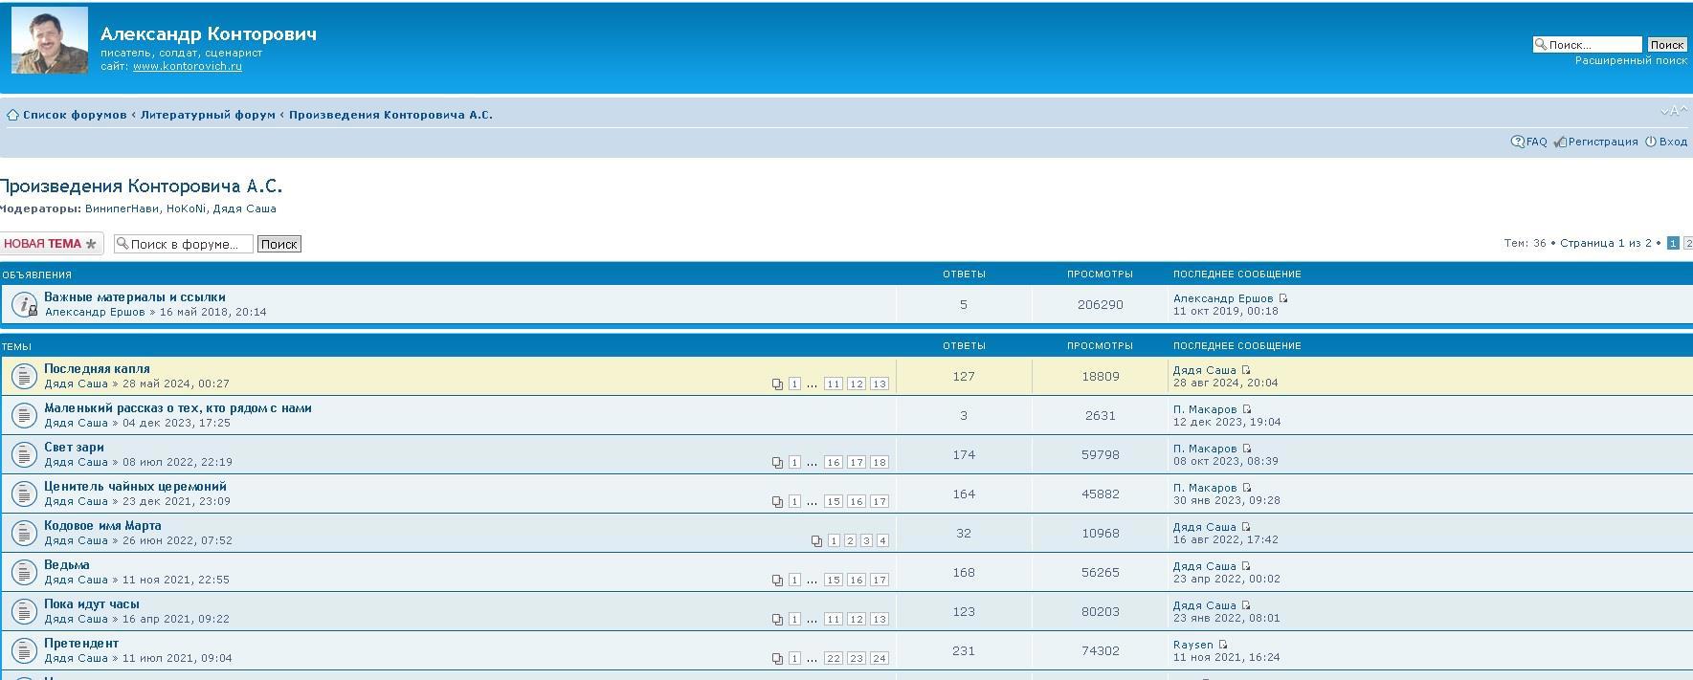Click the announcement icon of Важные материалы row
The width and height of the screenshot is (1693, 680).
[24, 305]
